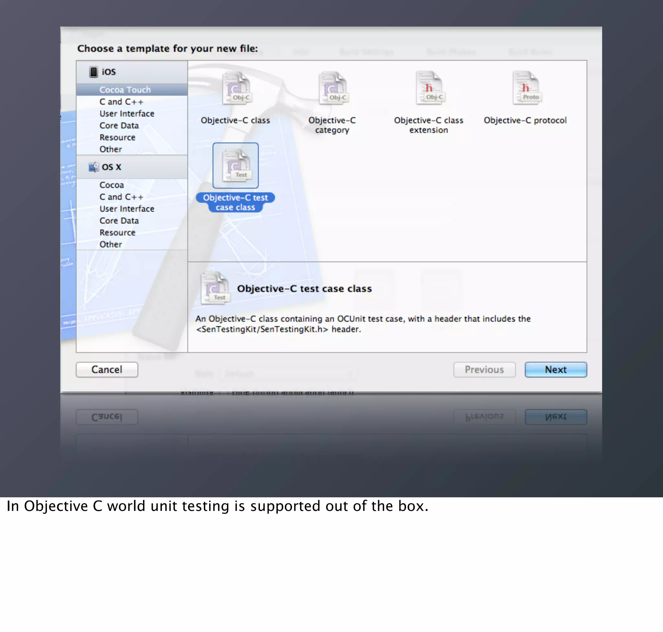Click the iOS device icon in sidebar
This screenshot has width=663, height=632.
tap(93, 72)
